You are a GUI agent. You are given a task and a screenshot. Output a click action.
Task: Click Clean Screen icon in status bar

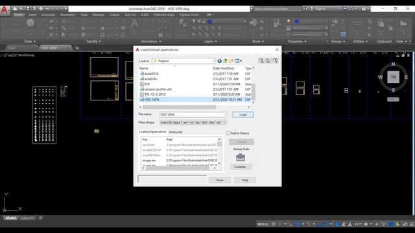tap(405, 225)
